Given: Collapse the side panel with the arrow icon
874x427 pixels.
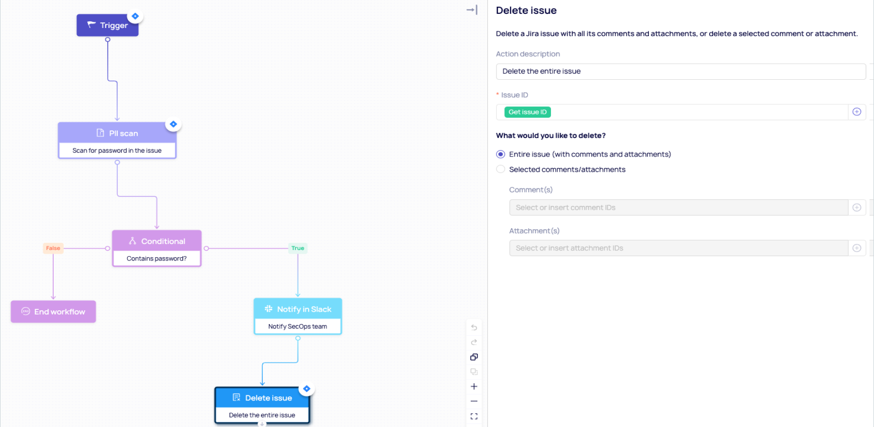Looking at the screenshot, I should click(x=472, y=9).
